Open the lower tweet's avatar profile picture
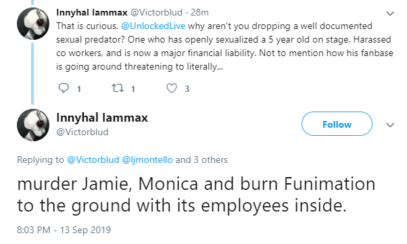Screen dimensions: 407x244 click(33, 125)
